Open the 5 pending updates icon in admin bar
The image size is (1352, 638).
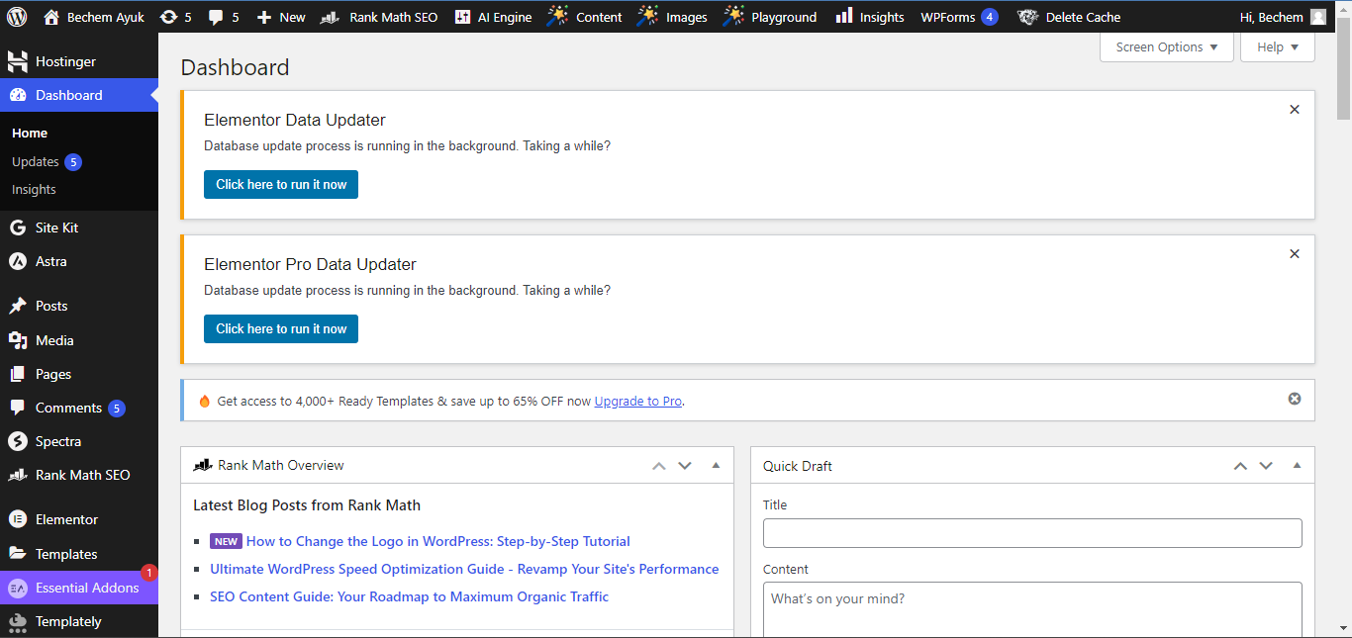[175, 17]
